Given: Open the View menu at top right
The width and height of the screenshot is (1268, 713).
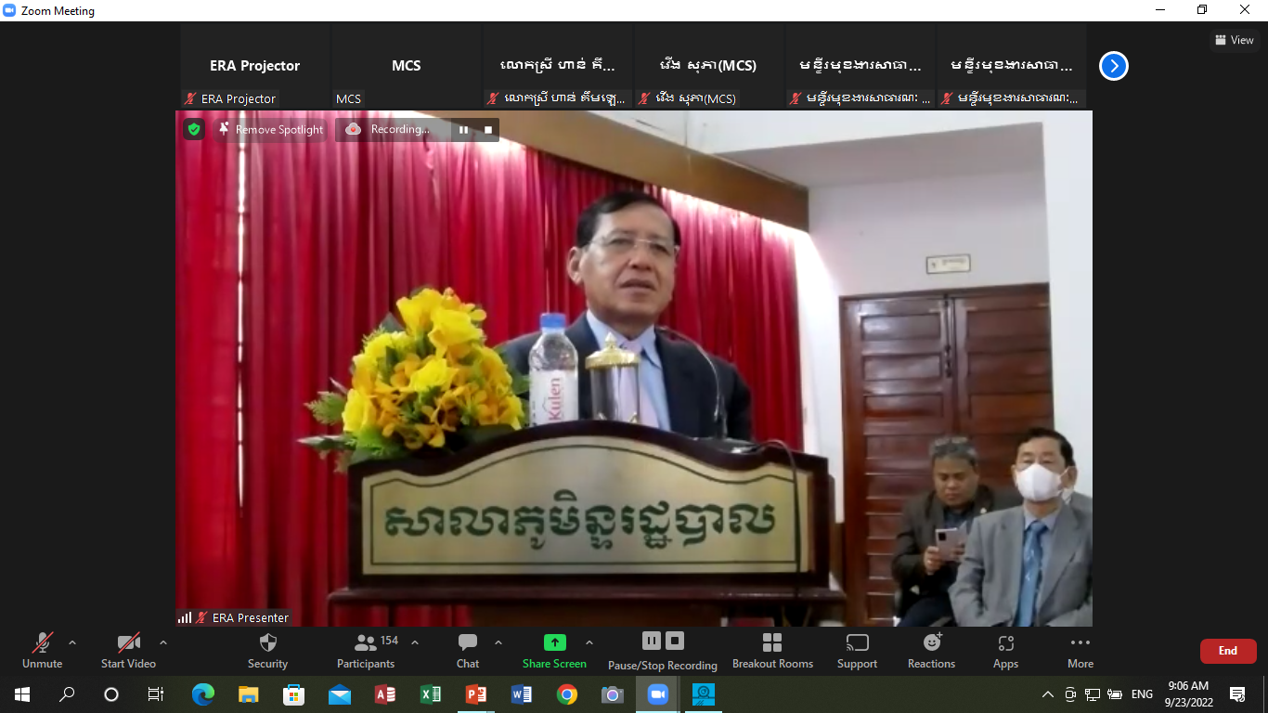Looking at the screenshot, I should point(1234,40).
